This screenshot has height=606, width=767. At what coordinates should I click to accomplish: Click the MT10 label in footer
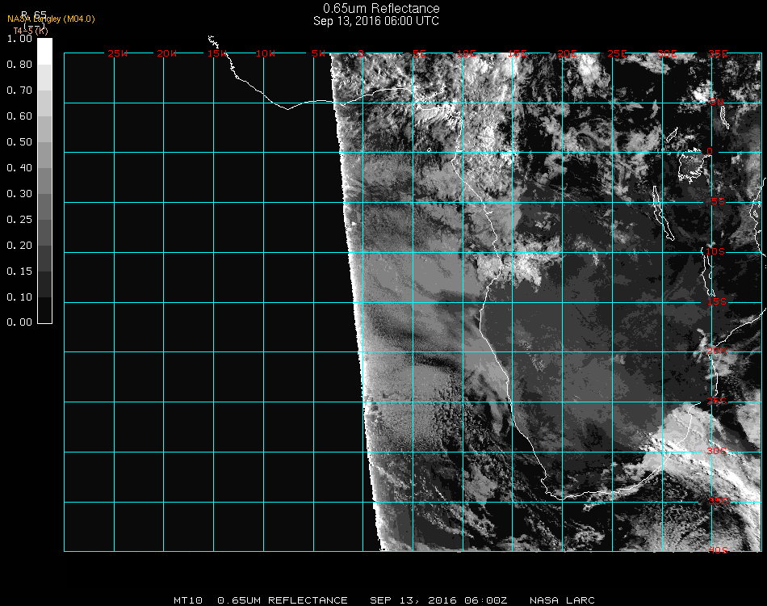[x=187, y=600]
